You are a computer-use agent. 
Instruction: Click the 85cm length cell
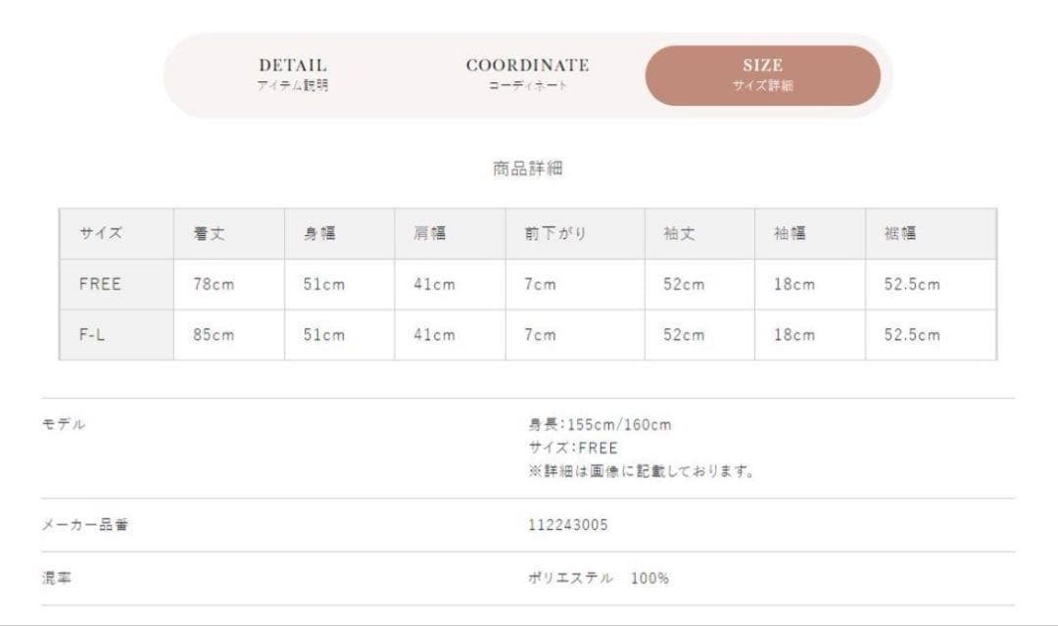pos(214,335)
